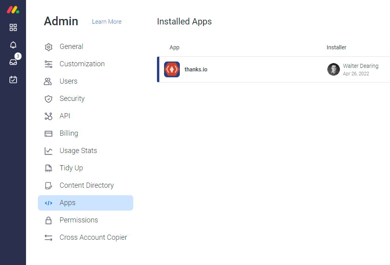
Task: Click the Content Directory page icon
Action: point(49,186)
